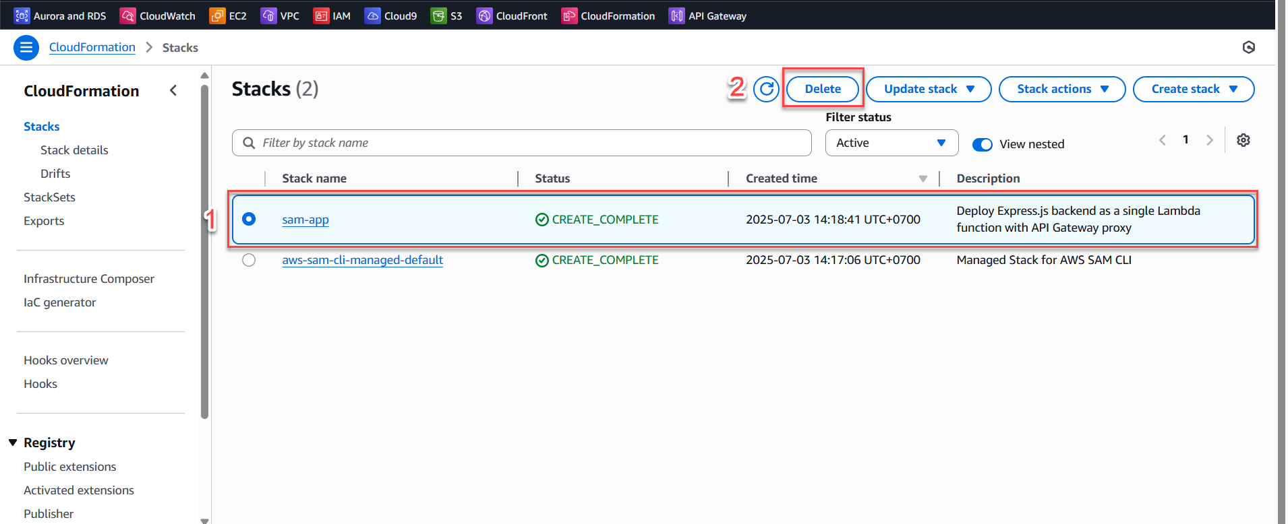Open Publisher in the sidebar
This screenshot has width=1288, height=524.
tap(49, 514)
